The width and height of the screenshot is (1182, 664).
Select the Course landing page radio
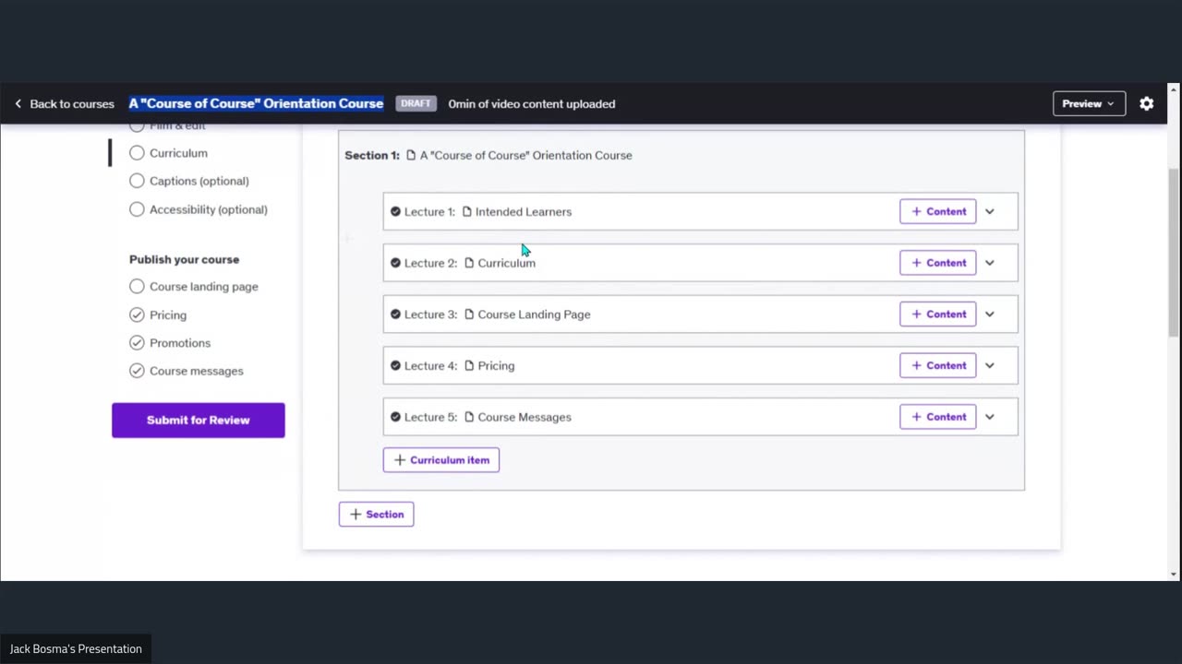[x=137, y=287]
